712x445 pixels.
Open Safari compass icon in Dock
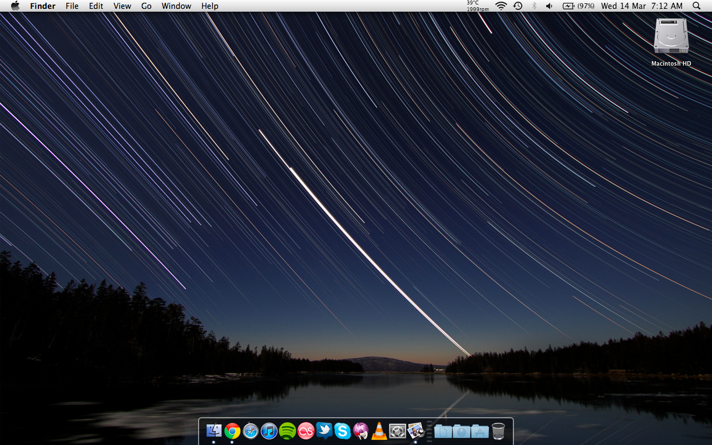(251, 431)
